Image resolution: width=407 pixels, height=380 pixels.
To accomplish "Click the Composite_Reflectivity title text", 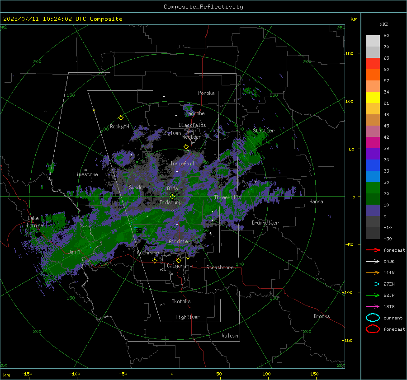I will (x=203, y=7).
